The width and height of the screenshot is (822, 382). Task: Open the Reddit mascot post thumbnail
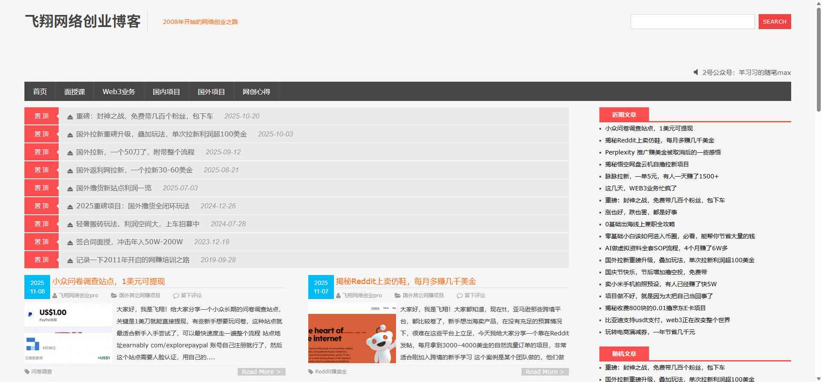point(352,333)
